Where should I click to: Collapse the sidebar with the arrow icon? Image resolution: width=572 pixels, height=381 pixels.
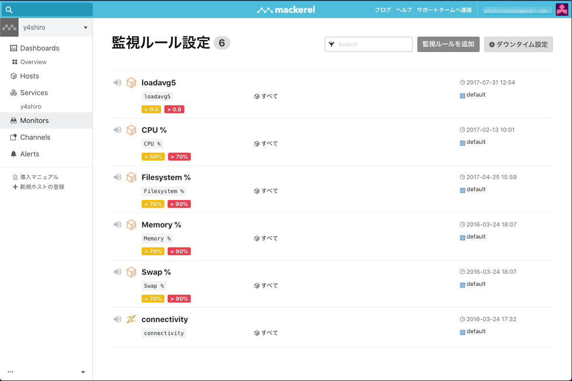[x=83, y=372]
